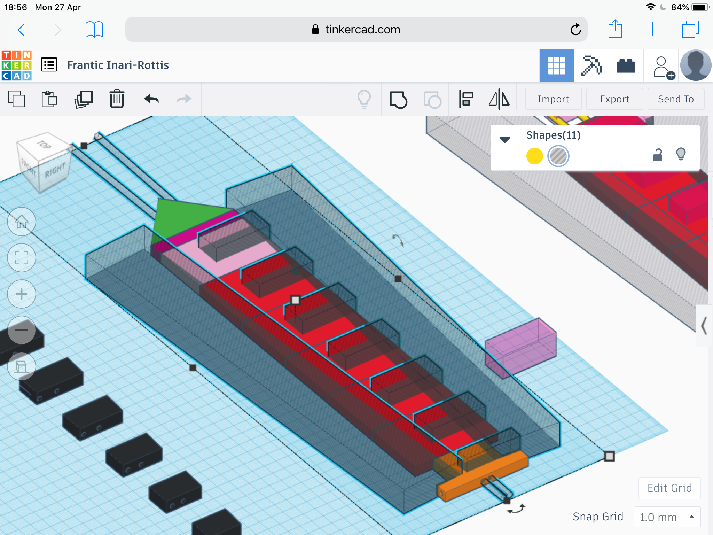Switch to 3D design grid view

pyautogui.click(x=556, y=65)
